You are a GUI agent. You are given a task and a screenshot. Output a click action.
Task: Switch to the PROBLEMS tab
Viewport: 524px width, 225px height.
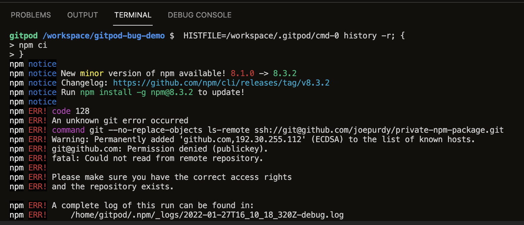[31, 15]
